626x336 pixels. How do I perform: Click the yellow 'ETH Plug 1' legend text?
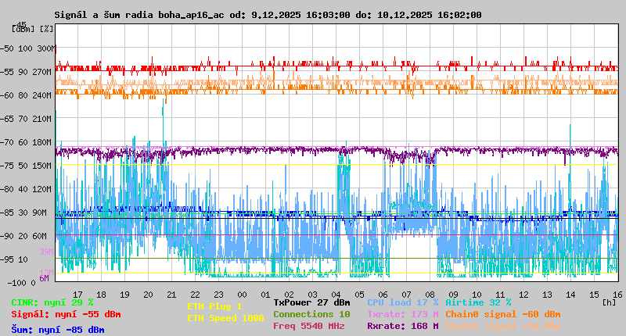click(214, 306)
